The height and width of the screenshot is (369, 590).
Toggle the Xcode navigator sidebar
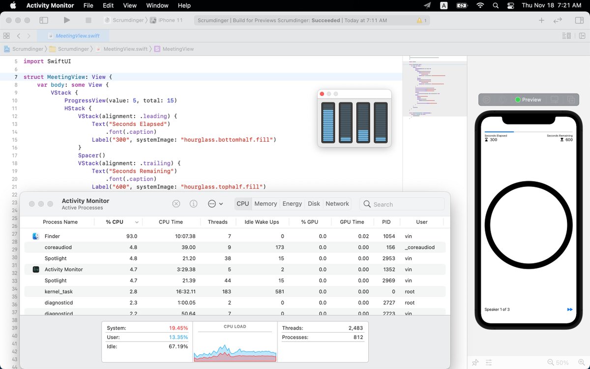coord(44,20)
